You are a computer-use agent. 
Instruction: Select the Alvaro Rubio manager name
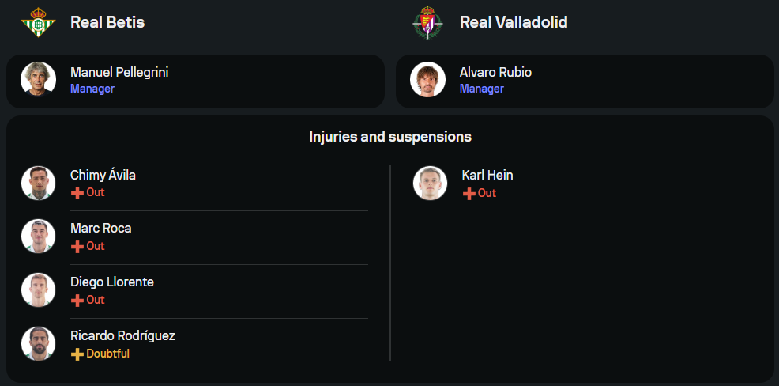coord(495,72)
